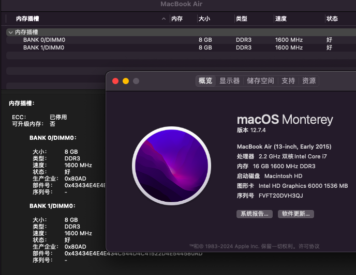
Task: Click the 内存插槽 column sort arrow
Action: tap(164, 19)
